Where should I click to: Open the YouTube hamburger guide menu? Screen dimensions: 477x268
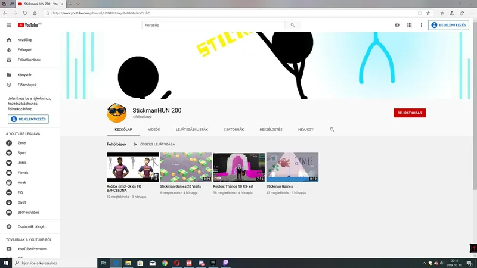click(x=9, y=25)
